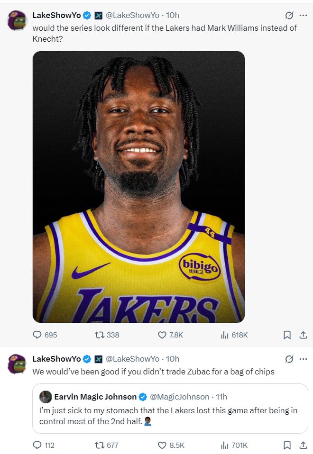The image size is (313, 454).
Task: Open @LakeShowYo handle on first tweet
Action: (132, 15)
